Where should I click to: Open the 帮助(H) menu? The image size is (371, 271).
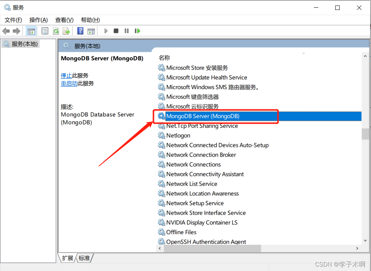tap(90, 20)
